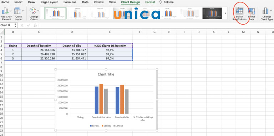Open the Insert tab

point(18,2)
